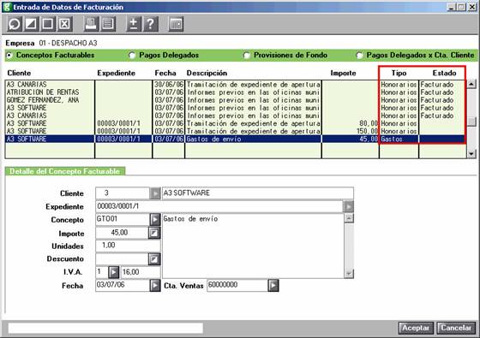The image size is (480, 338).
Task: Open the Descuento calculator button
Action: point(154,259)
